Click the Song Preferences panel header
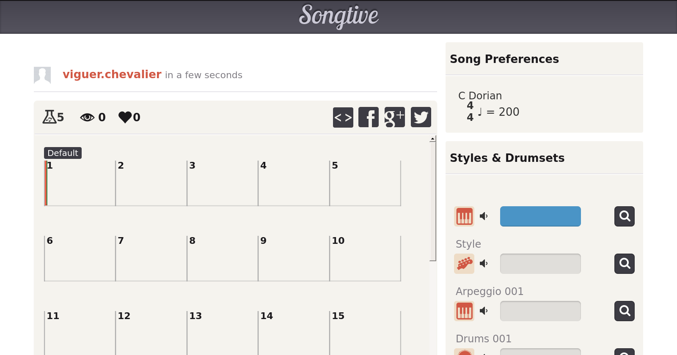This screenshot has width=677, height=355. click(x=504, y=59)
